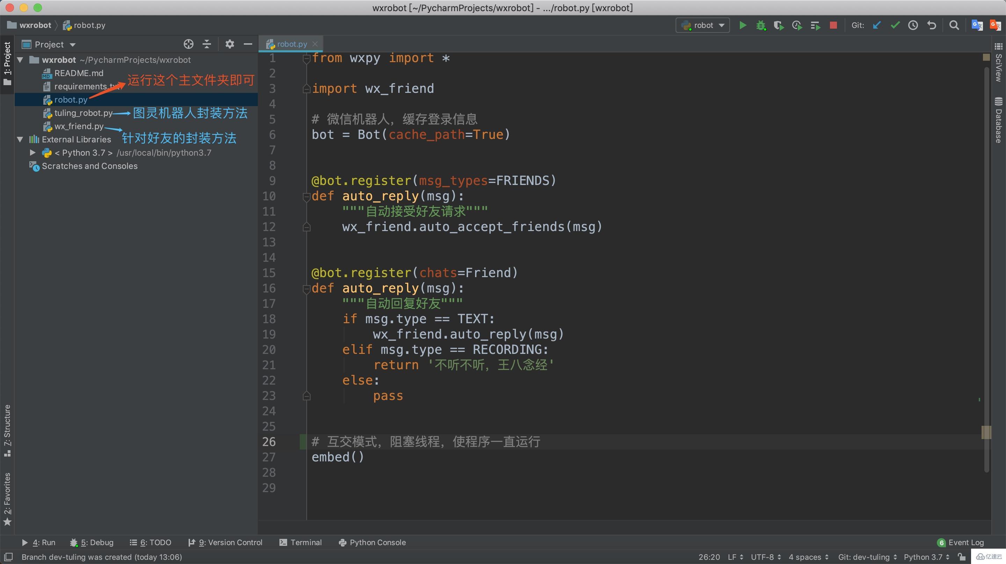Viewport: 1006px width, 564px height.
Task: Open the Favorites side tab
Action: pos(7,499)
